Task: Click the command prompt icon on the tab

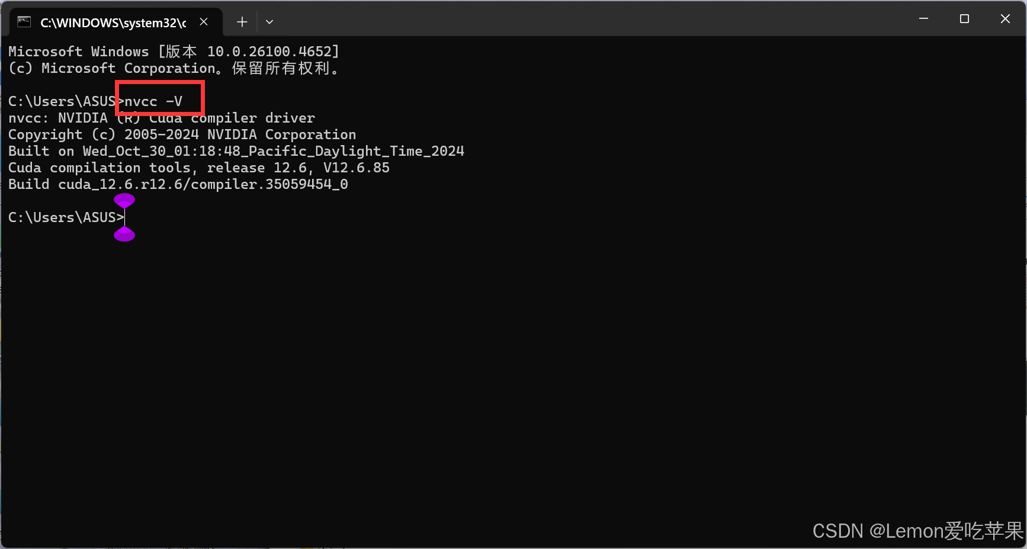Action: click(24, 21)
